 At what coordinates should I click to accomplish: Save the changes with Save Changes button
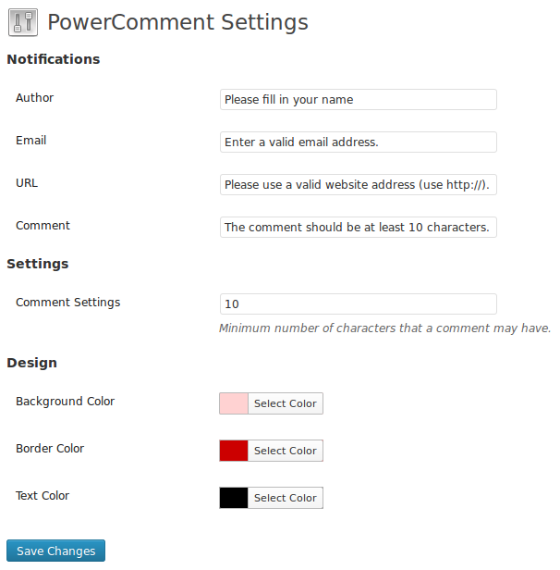(55, 551)
